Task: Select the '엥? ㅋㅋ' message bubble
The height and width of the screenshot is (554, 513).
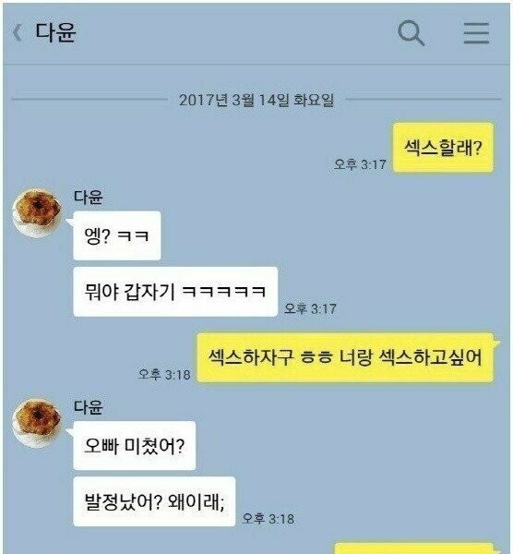Action: 117,235
